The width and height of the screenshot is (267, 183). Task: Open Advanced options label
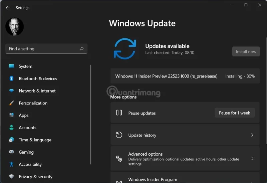click(146, 154)
